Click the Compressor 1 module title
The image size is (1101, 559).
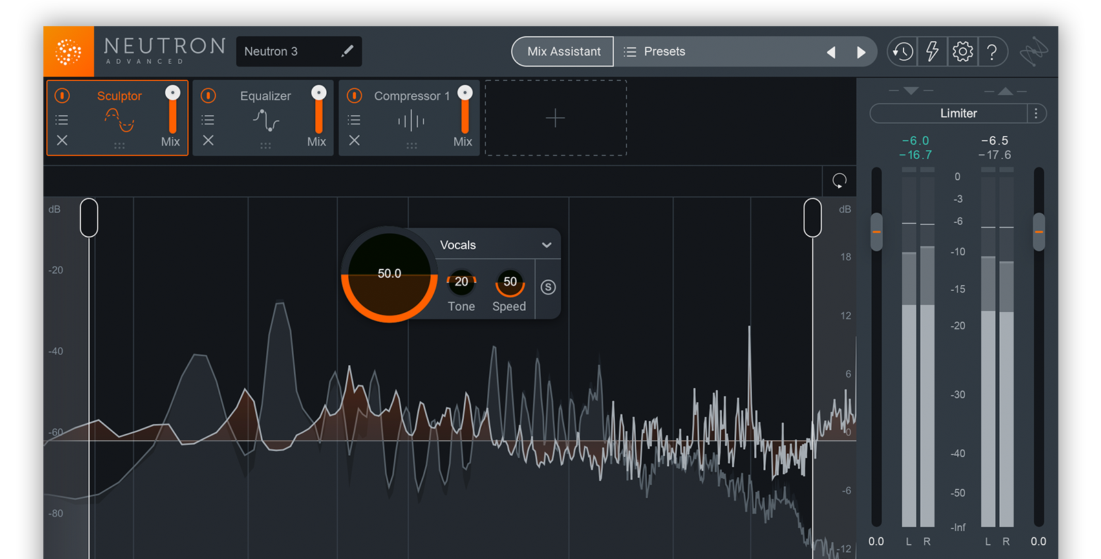[411, 96]
